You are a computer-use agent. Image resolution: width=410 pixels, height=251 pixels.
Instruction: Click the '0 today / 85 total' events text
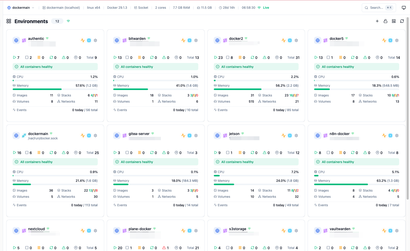(286, 110)
